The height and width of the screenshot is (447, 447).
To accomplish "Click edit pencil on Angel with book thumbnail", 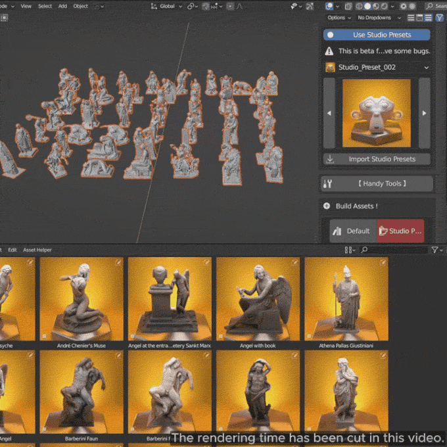I will pyautogui.click(x=294, y=262).
